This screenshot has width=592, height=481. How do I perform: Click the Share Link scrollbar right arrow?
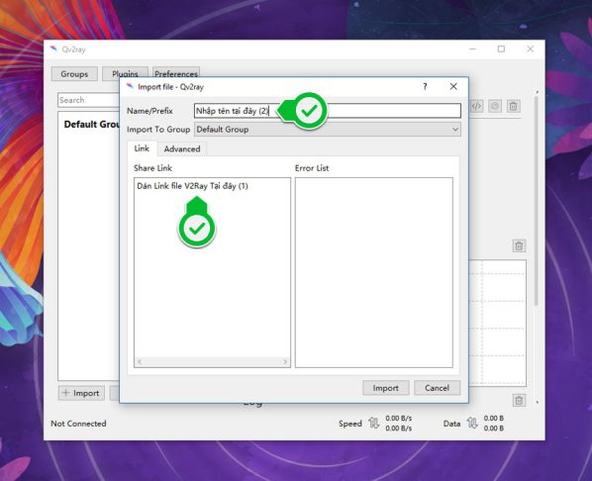pos(285,361)
